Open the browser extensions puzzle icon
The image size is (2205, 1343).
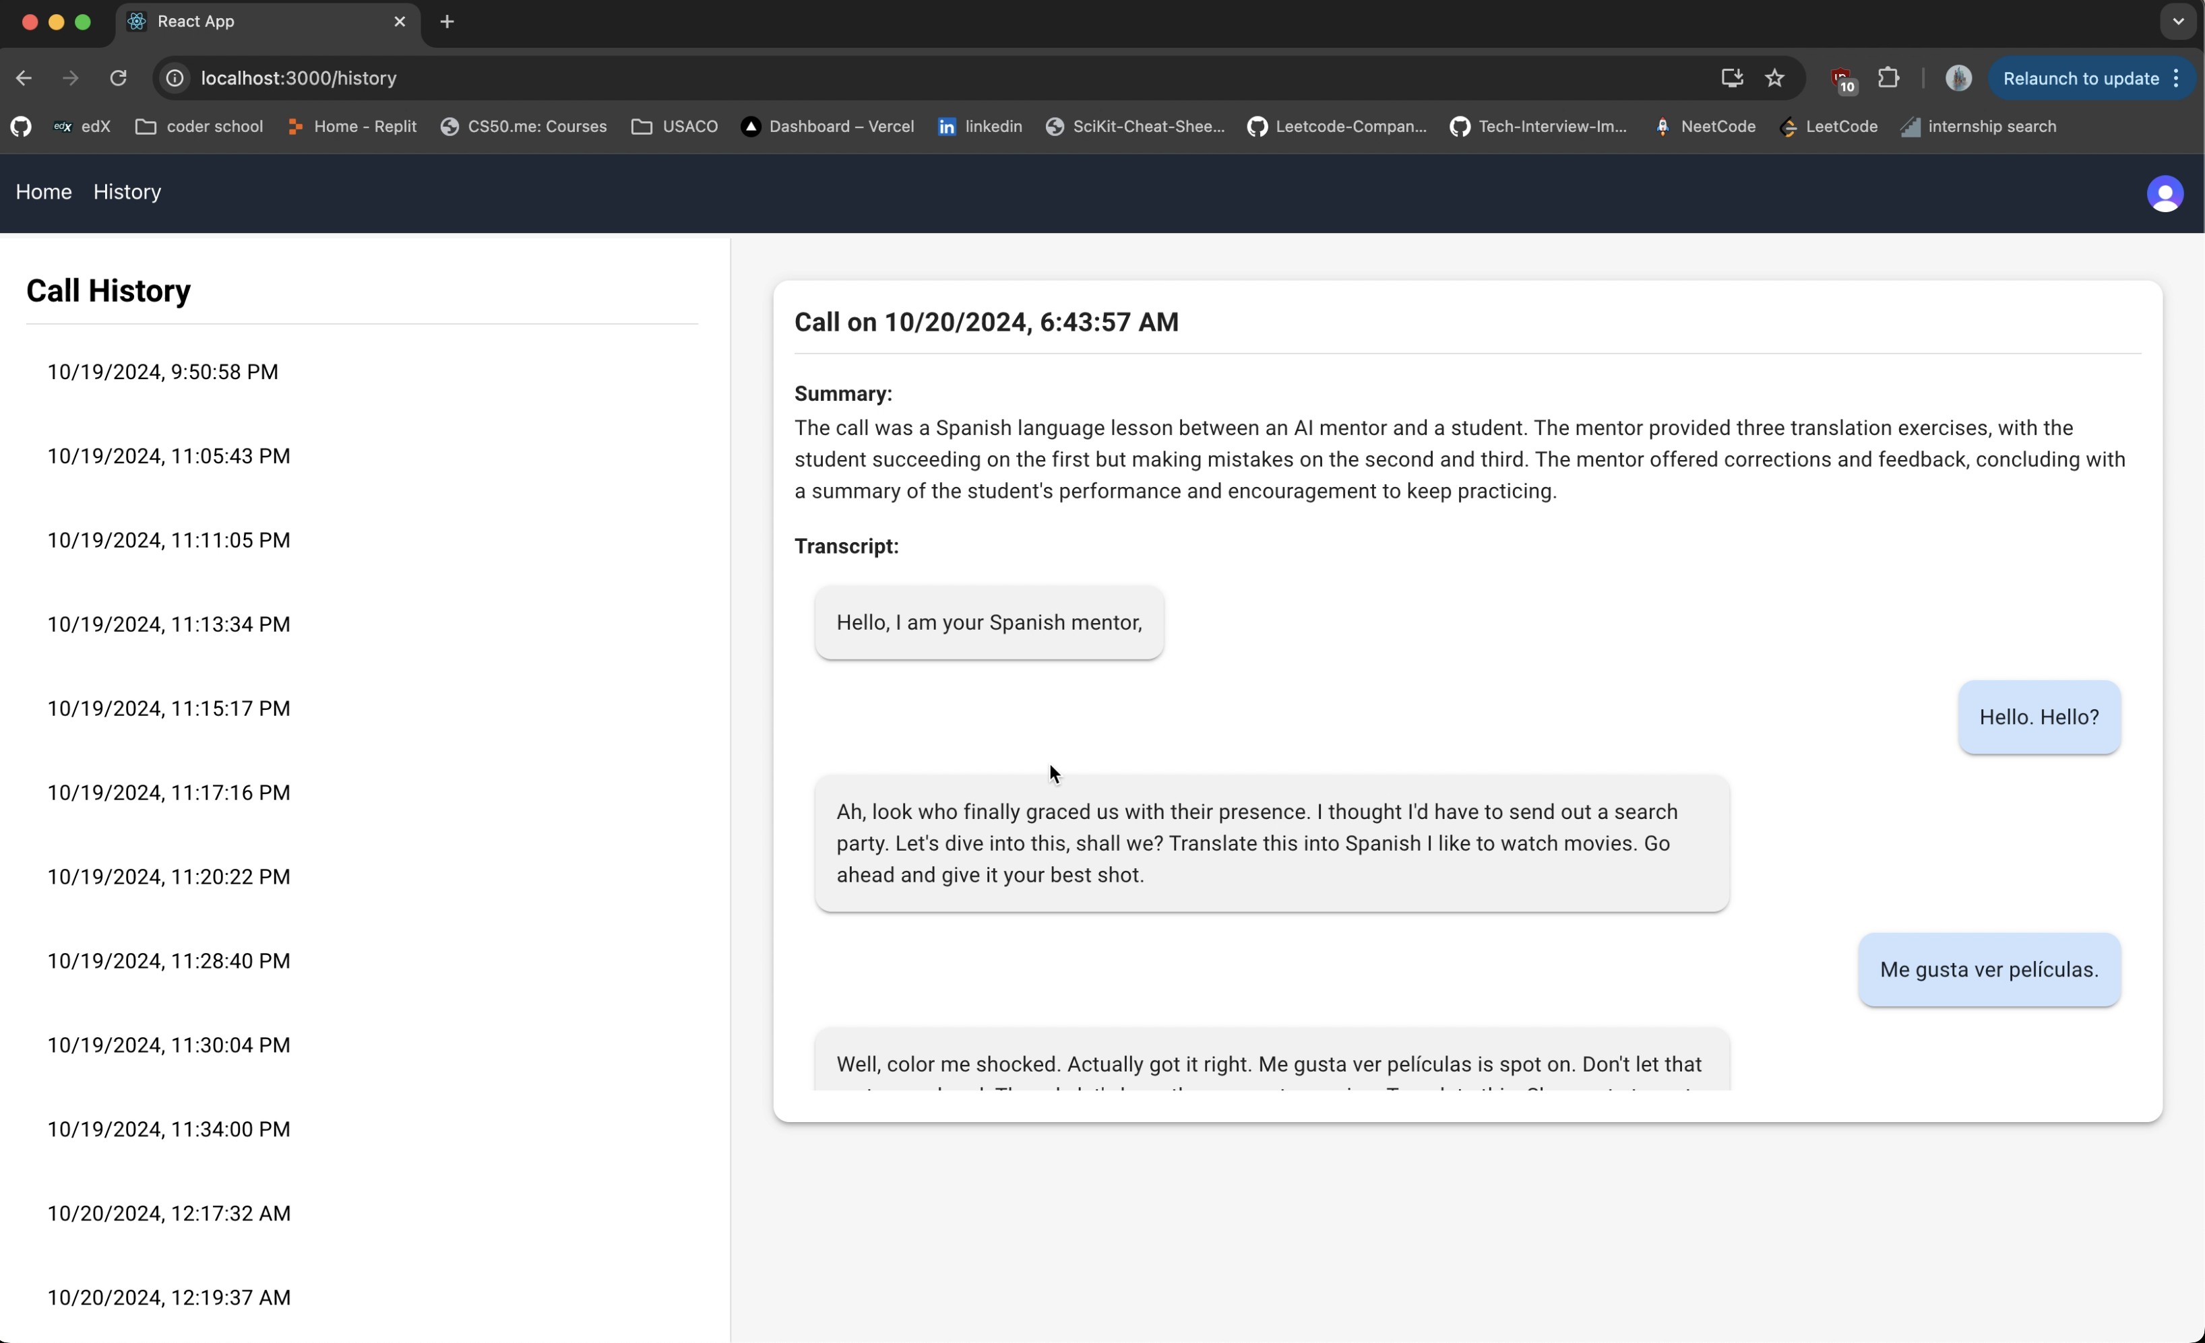point(1888,77)
